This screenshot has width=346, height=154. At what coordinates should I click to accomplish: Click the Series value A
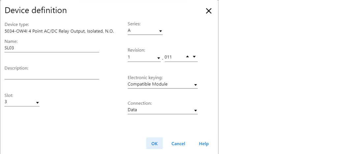[129, 30]
